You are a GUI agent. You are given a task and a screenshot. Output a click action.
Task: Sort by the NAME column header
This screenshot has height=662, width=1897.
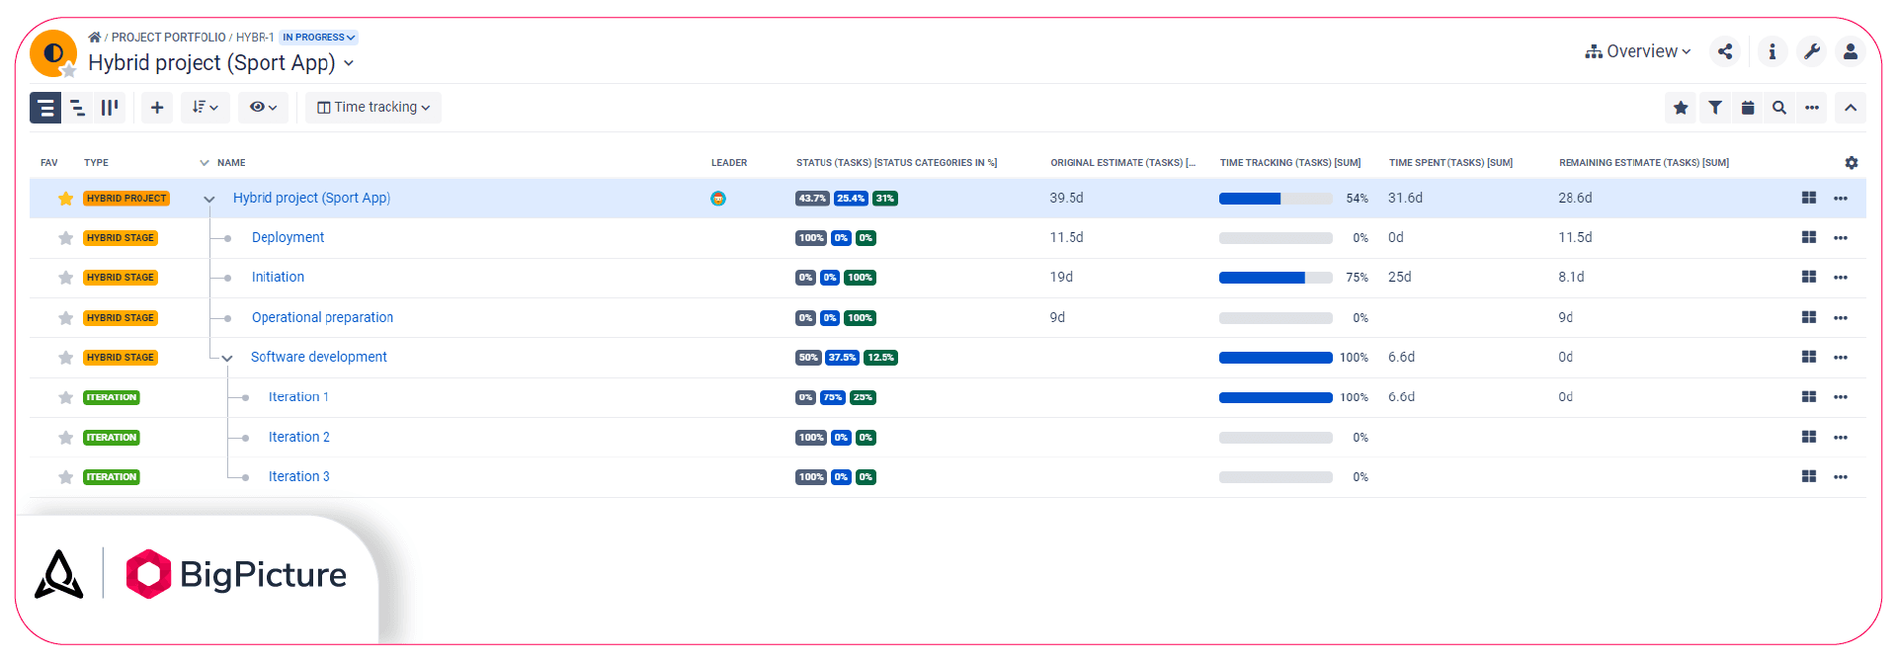231,163
